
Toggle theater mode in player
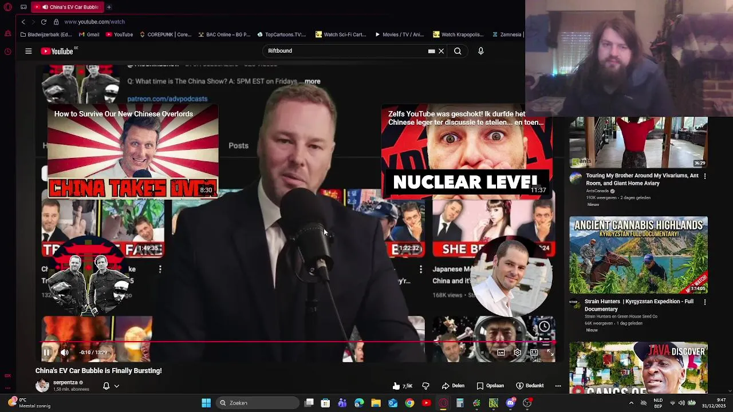pos(534,352)
